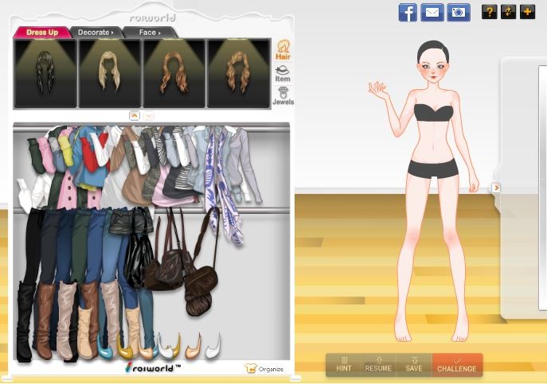Click Organize in the wardrobe

(265, 369)
